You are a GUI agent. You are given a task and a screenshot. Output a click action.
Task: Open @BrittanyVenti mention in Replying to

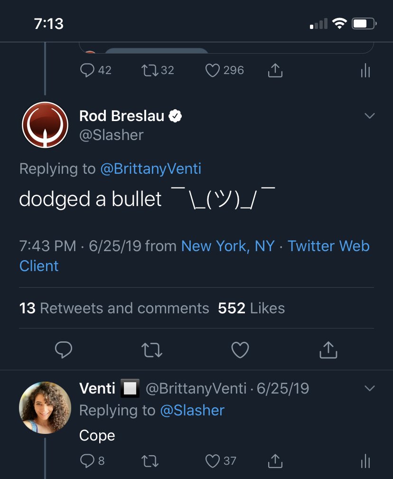[151, 169]
